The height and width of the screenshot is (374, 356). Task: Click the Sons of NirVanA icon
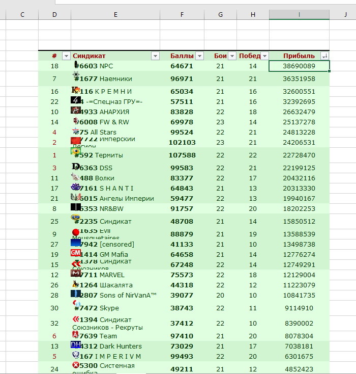tap(76, 293)
